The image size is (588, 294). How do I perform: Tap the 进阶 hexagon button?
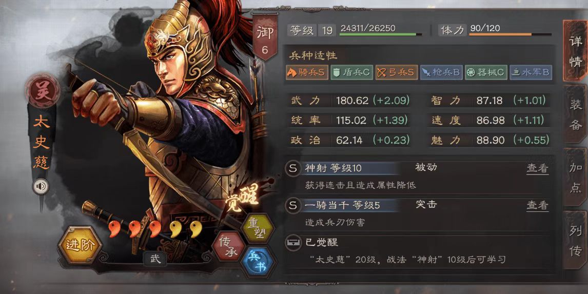[x=80, y=246]
